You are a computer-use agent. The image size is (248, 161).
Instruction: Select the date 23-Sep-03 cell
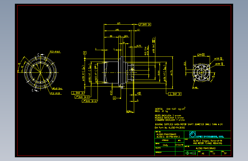[x=179, y=145]
